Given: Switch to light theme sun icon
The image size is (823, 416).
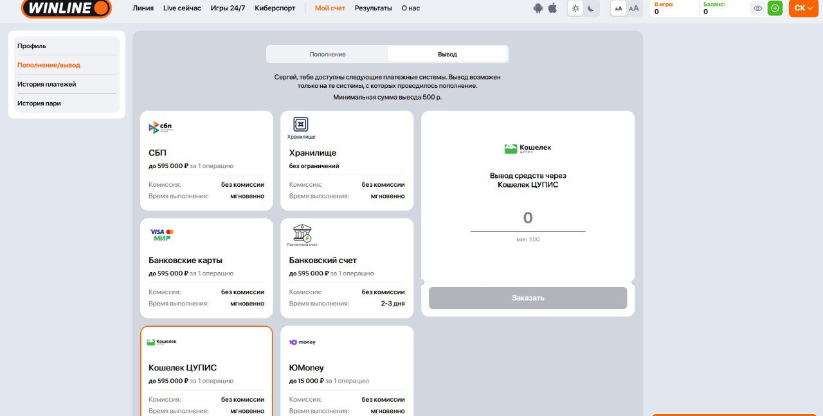Looking at the screenshot, I should [x=575, y=8].
